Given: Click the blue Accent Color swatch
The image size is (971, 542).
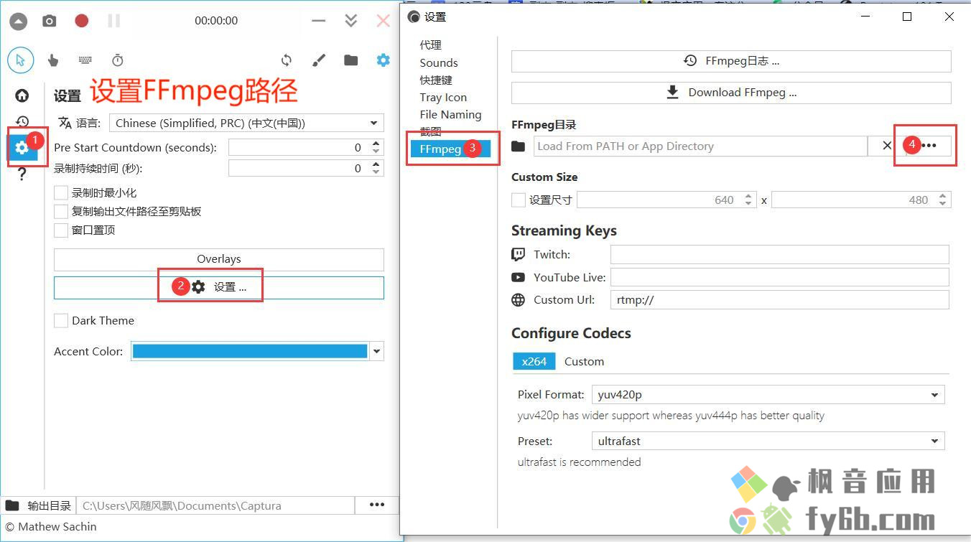Looking at the screenshot, I should click(x=250, y=351).
